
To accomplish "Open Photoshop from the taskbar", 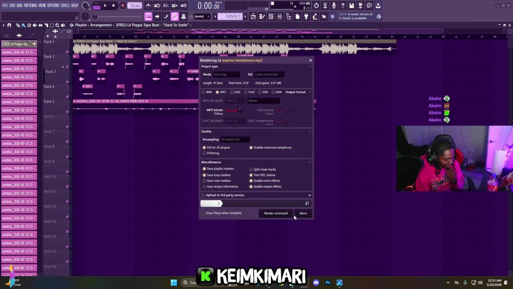I will coord(328,283).
